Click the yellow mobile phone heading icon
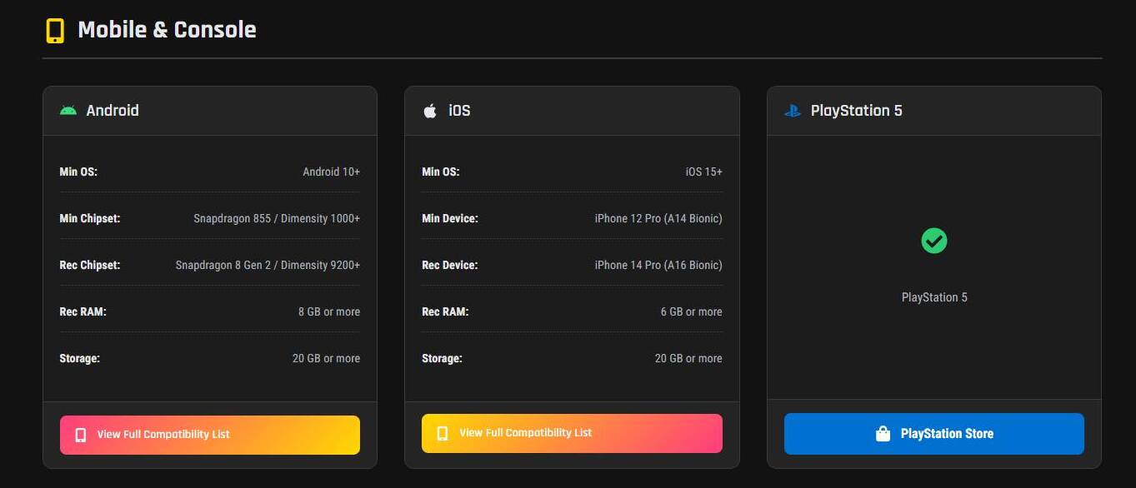The width and height of the screenshot is (1136, 488). (55, 31)
